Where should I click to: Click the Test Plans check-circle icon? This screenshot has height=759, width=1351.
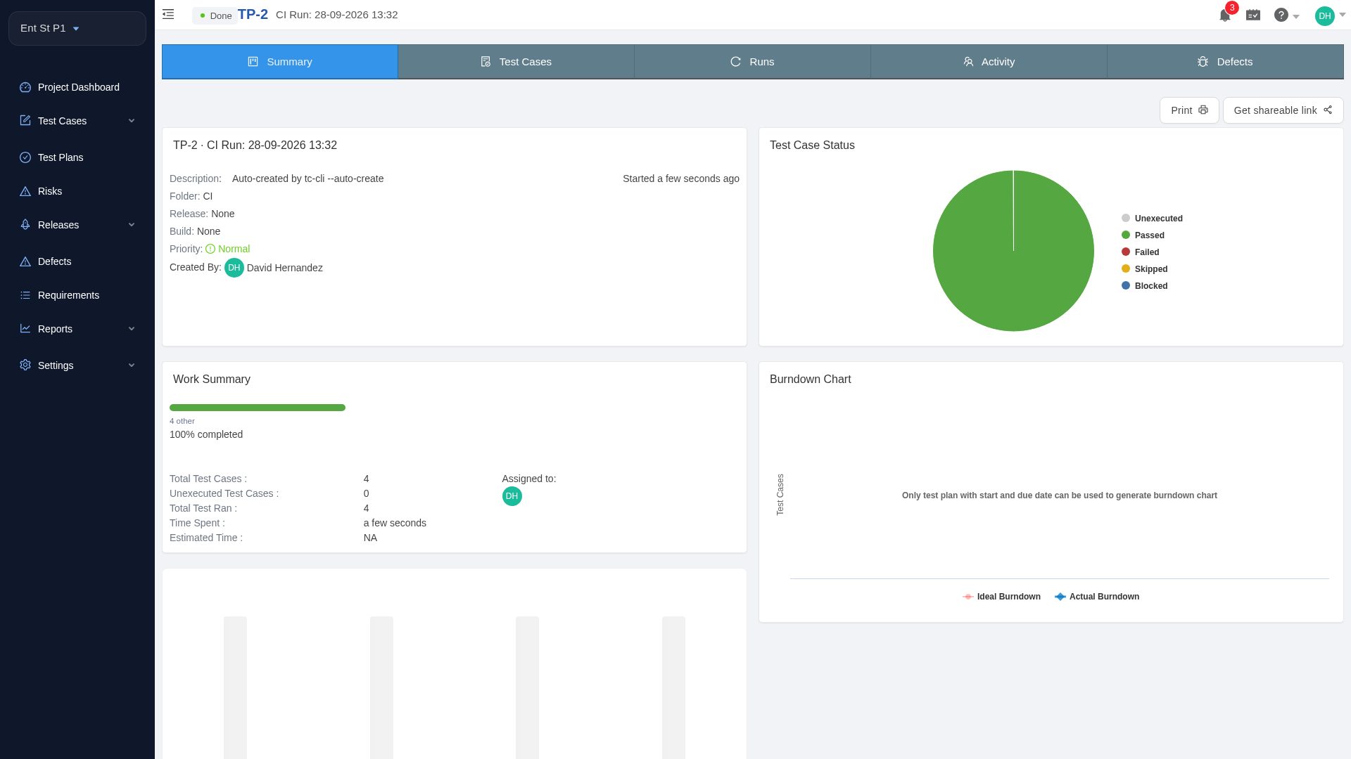(x=25, y=157)
